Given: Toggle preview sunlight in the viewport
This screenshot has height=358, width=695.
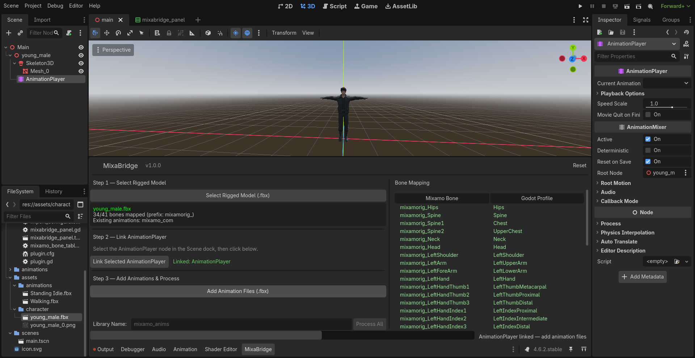Looking at the screenshot, I should coord(236,33).
